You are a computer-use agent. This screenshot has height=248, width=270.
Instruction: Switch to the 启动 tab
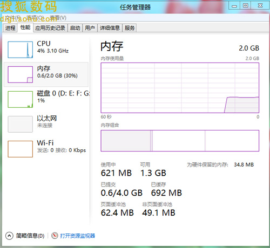75,28
